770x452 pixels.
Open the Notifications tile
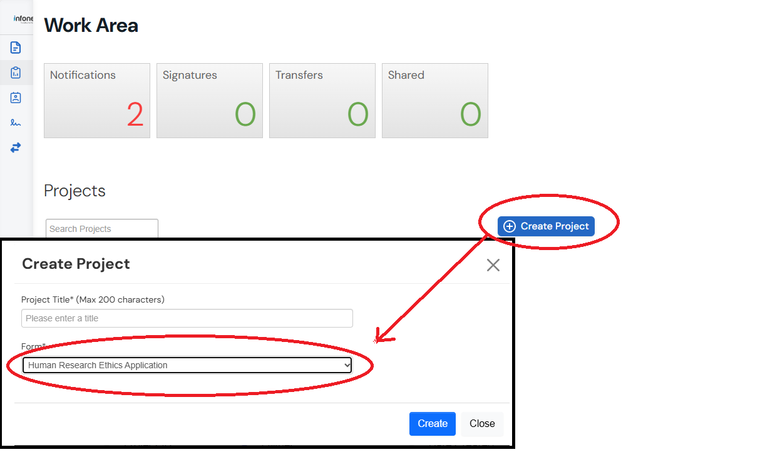[97, 101]
